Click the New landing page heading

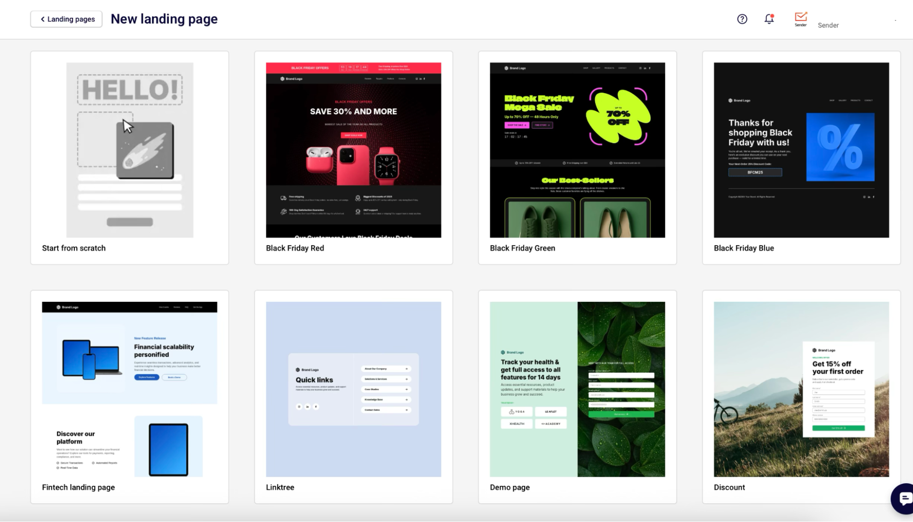164,19
